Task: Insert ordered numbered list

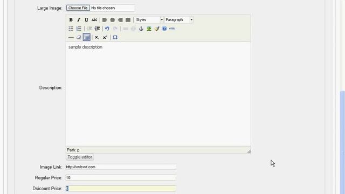Action: pos(79,29)
